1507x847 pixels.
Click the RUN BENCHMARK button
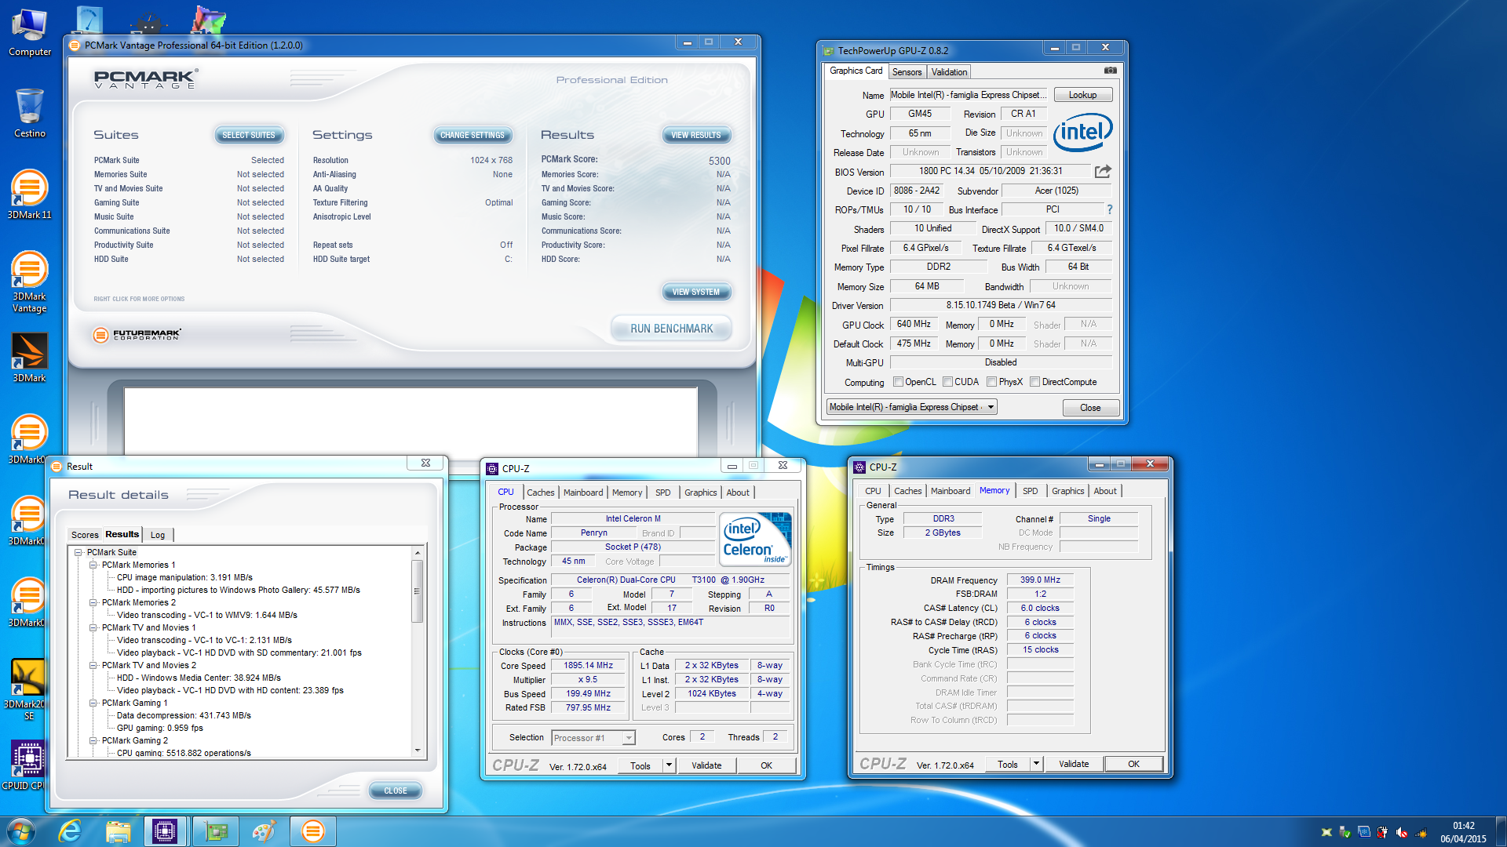(x=672, y=329)
